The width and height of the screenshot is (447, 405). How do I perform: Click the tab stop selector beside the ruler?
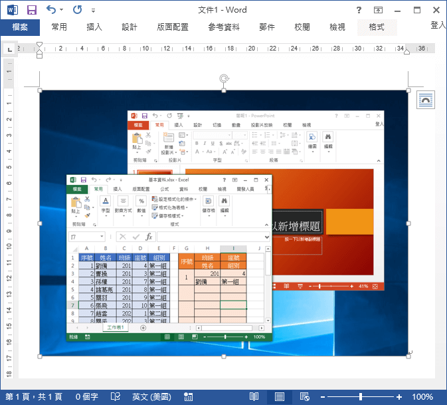(9, 49)
